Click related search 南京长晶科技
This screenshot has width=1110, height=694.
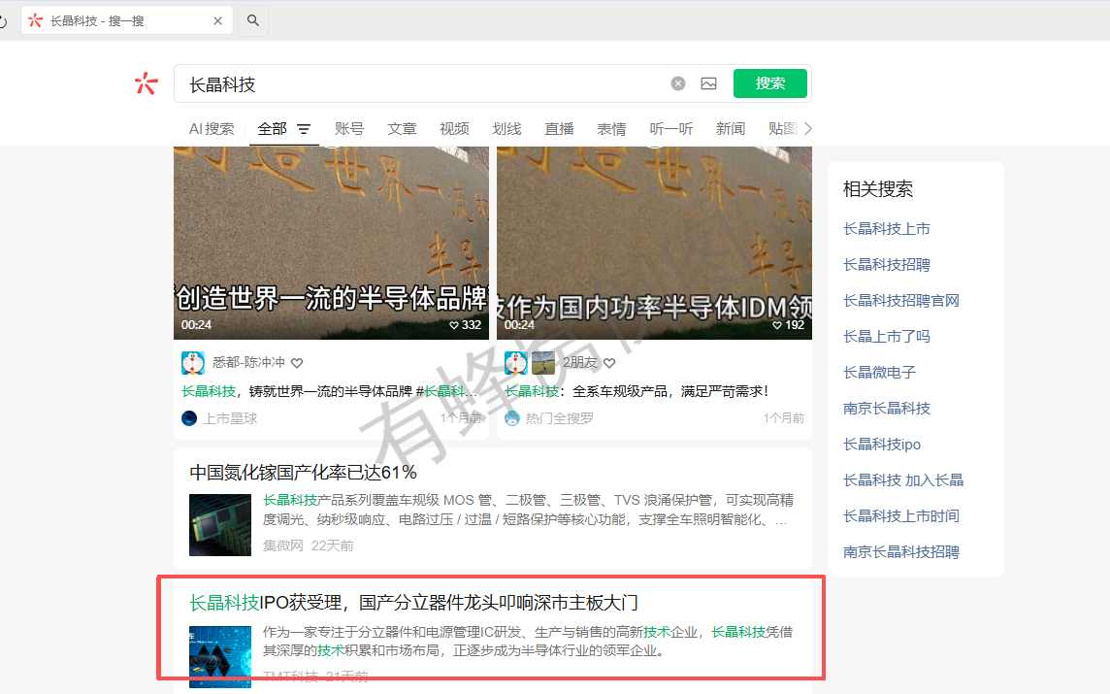[x=886, y=409]
